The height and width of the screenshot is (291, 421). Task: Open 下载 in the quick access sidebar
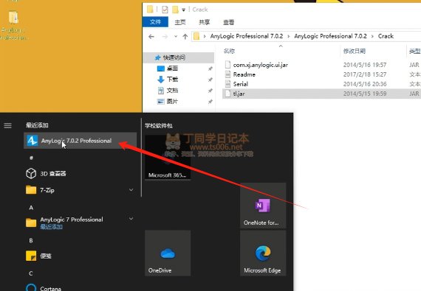click(x=172, y=80)
